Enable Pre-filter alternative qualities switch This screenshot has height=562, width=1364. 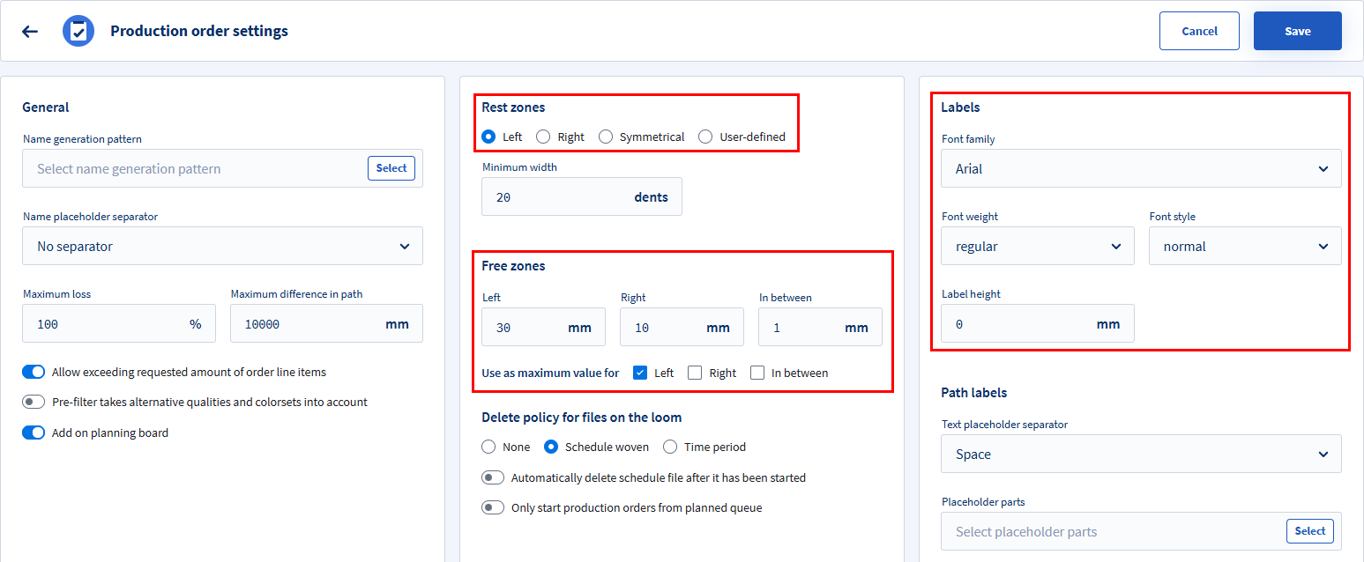click(34, 402)
